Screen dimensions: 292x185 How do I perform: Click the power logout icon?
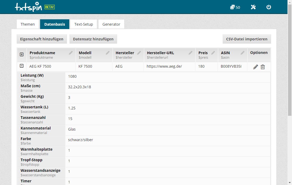269,7
